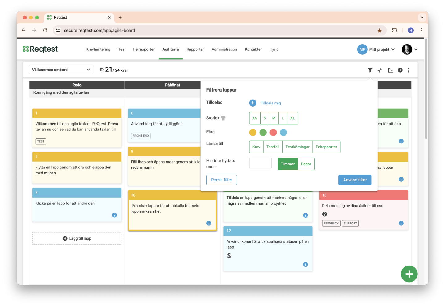This screenshot has height=307, width=445.
Task: Toggle size filter XS
Action: click(255, 118)
